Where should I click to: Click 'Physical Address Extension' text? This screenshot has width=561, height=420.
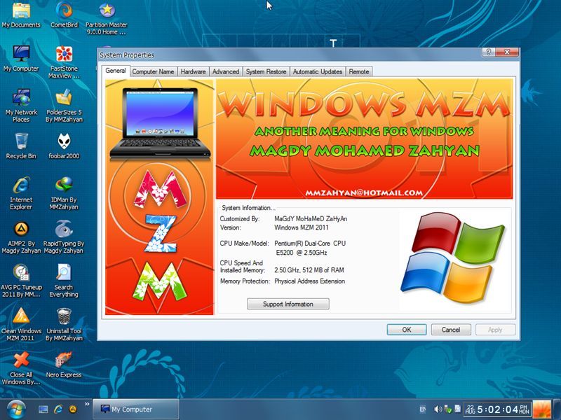pyautogui.click(x=309, y=281)
